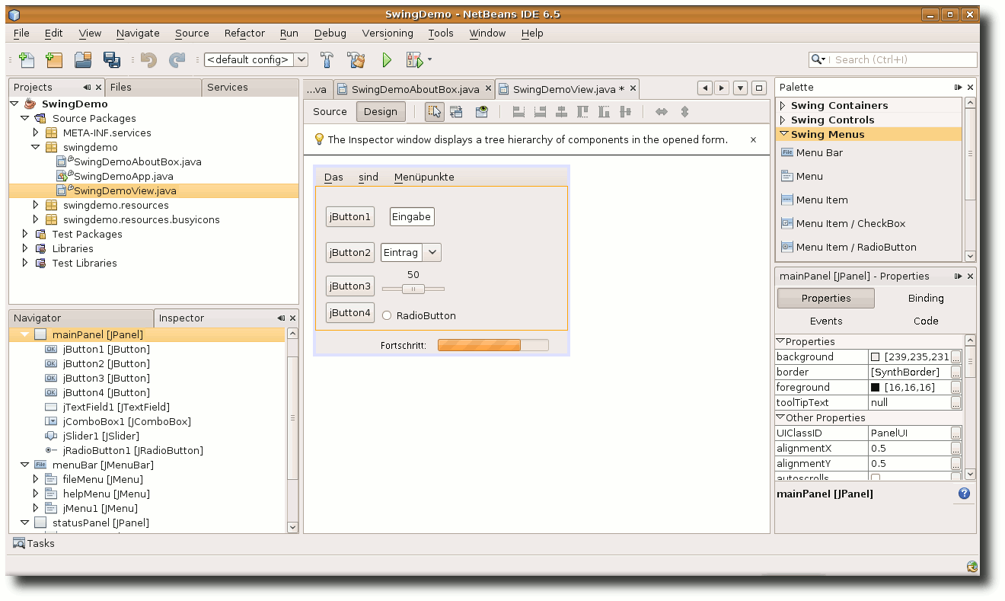The width and height of the screenshot is (1005, 601).
Task: Collapse the Swing Menus palette category
Action: click(783, 134)
